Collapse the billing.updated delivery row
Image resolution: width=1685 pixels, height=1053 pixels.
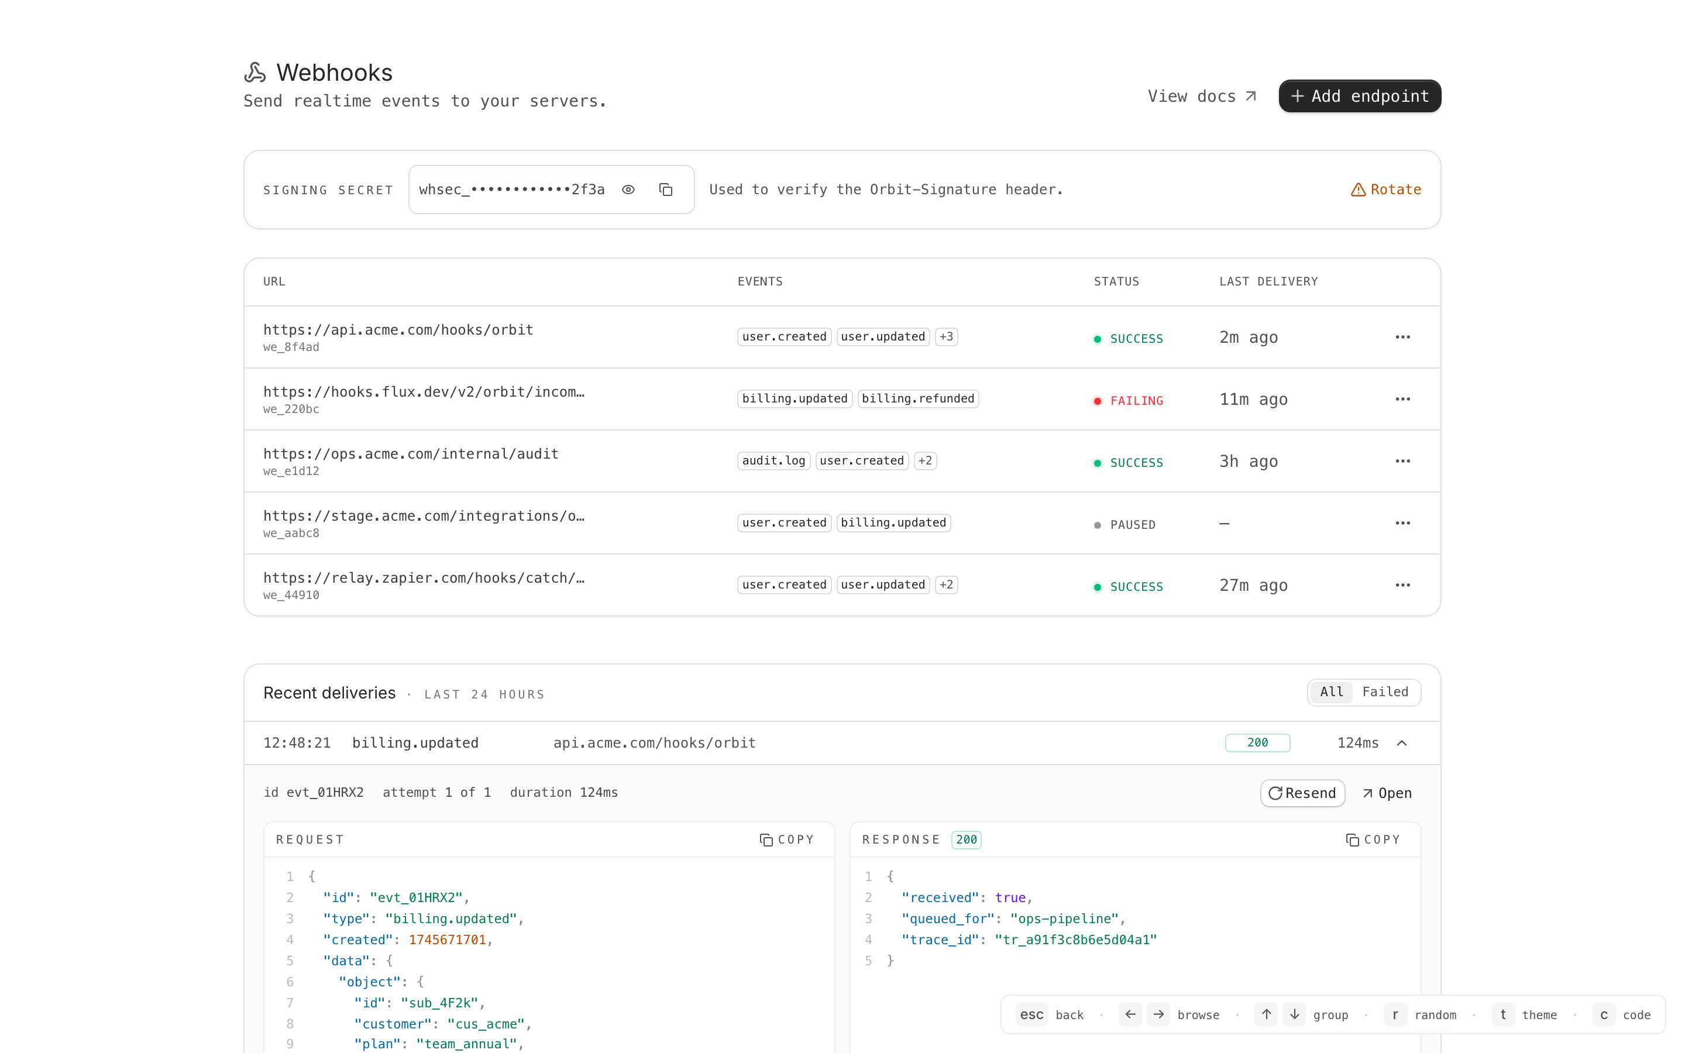[1402, 743]
